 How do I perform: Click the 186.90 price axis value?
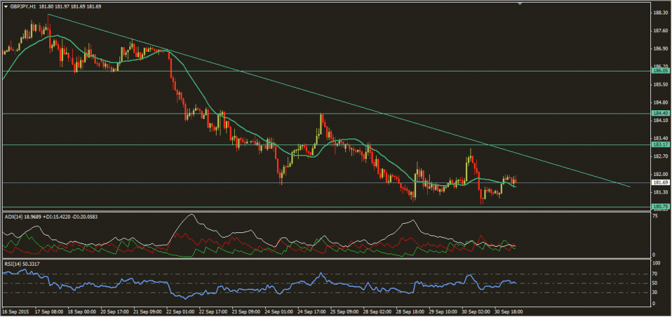tap(660, 49)
